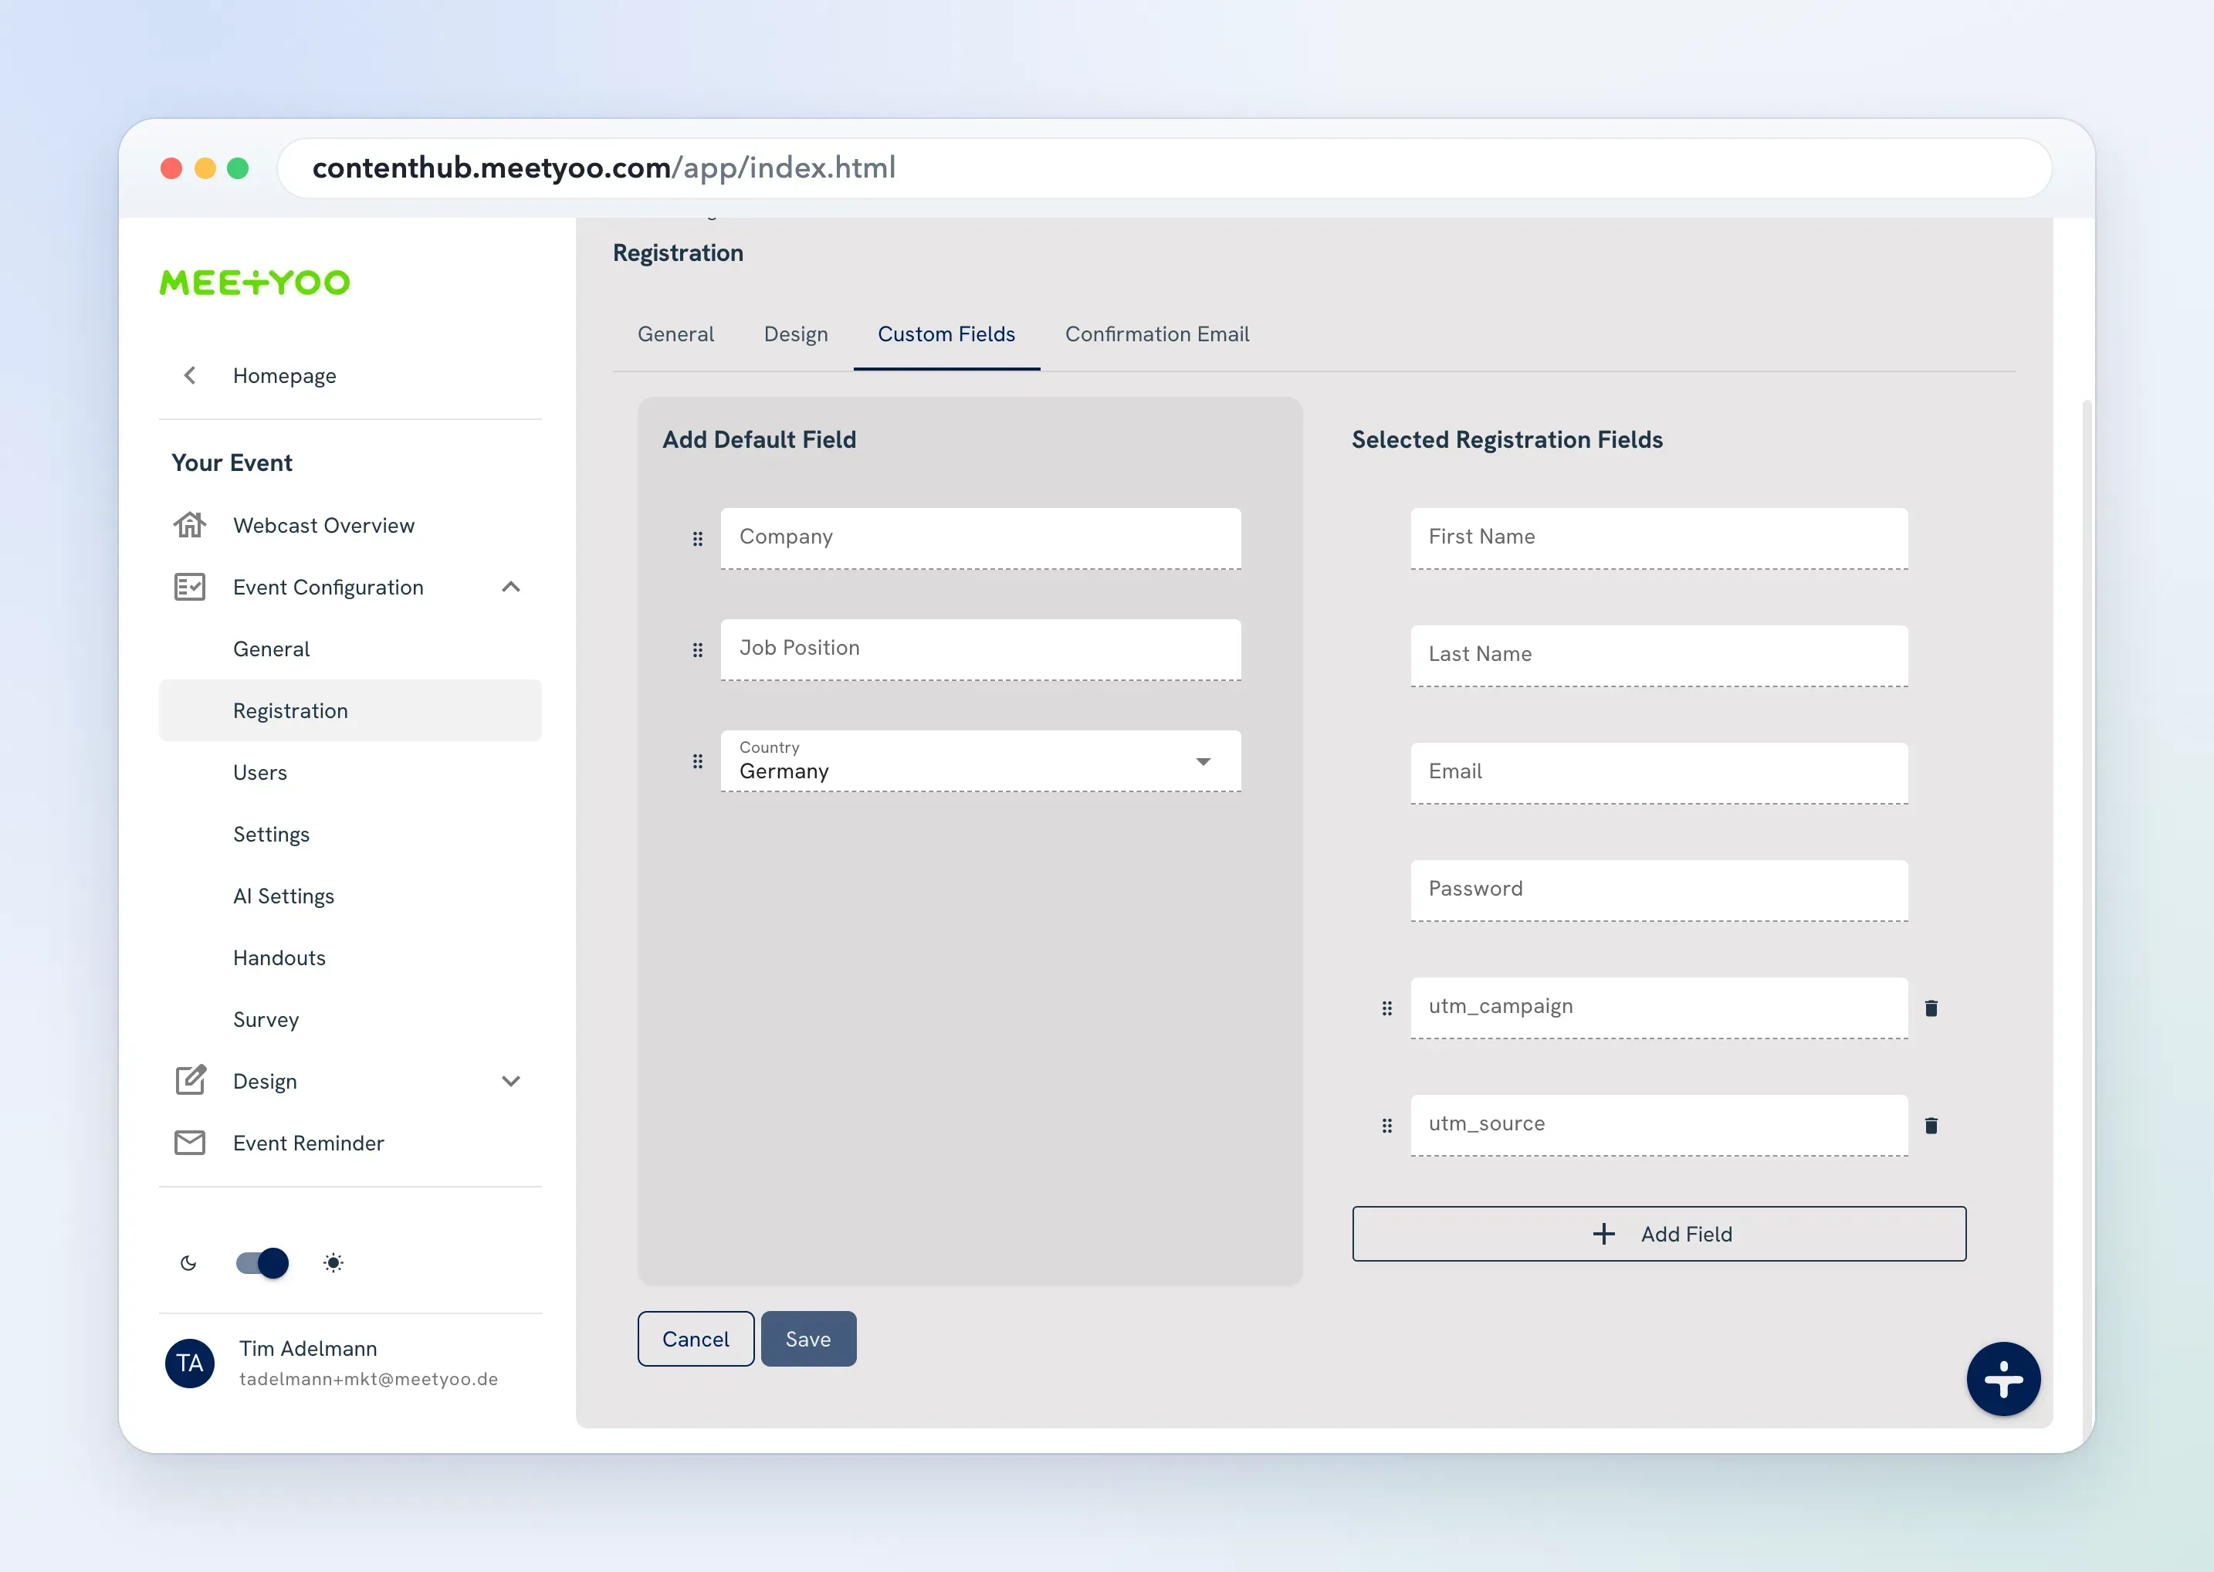
Task: Go to Homepage link in sidebar
Action: (x=285, y=375)
